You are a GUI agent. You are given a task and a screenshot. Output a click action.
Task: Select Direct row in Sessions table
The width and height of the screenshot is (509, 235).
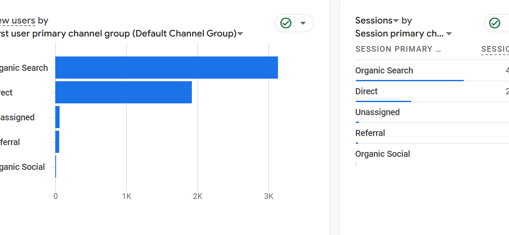click(366, 91)
